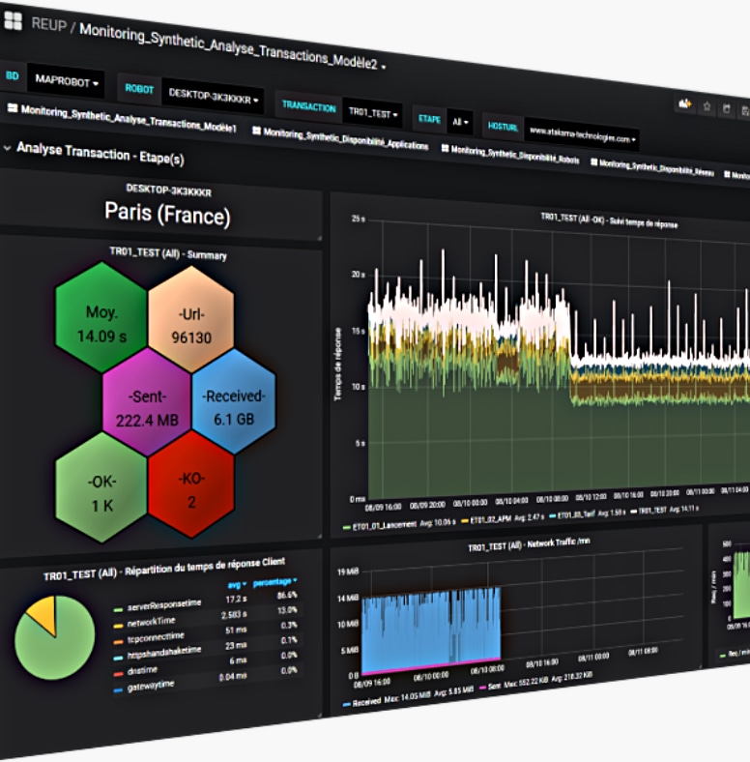Open the Grafana dashboards grid icon

click(x=13, y=21)
